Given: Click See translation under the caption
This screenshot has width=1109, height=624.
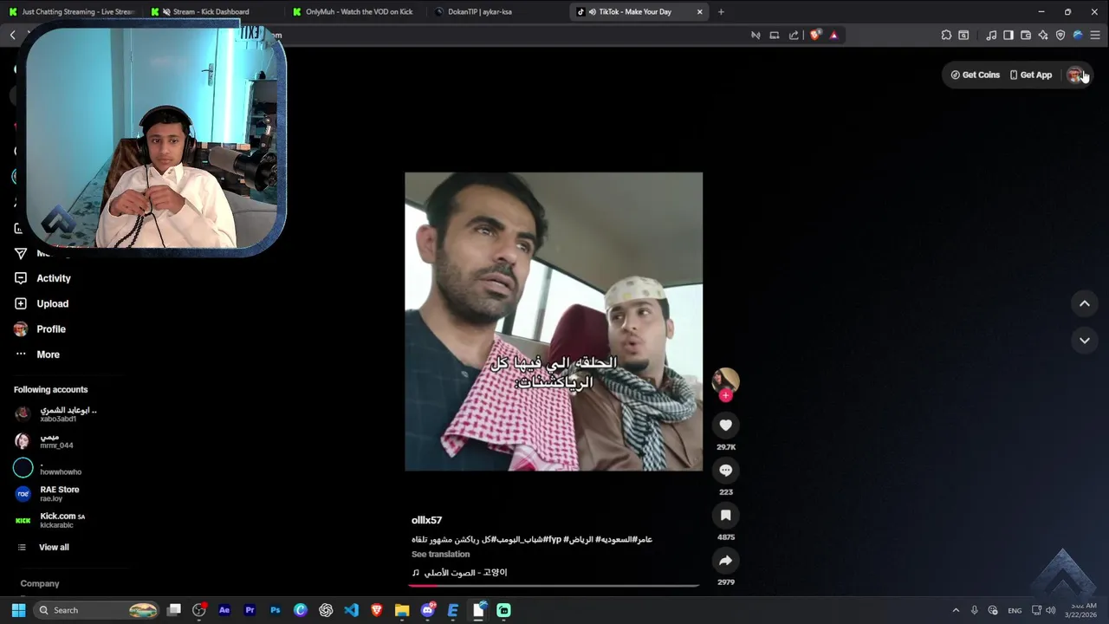Looking at the screenshot, I should [440, 554].
